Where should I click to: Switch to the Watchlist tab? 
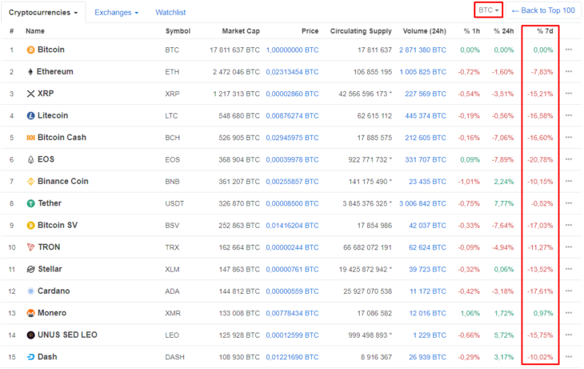(170, 12)
